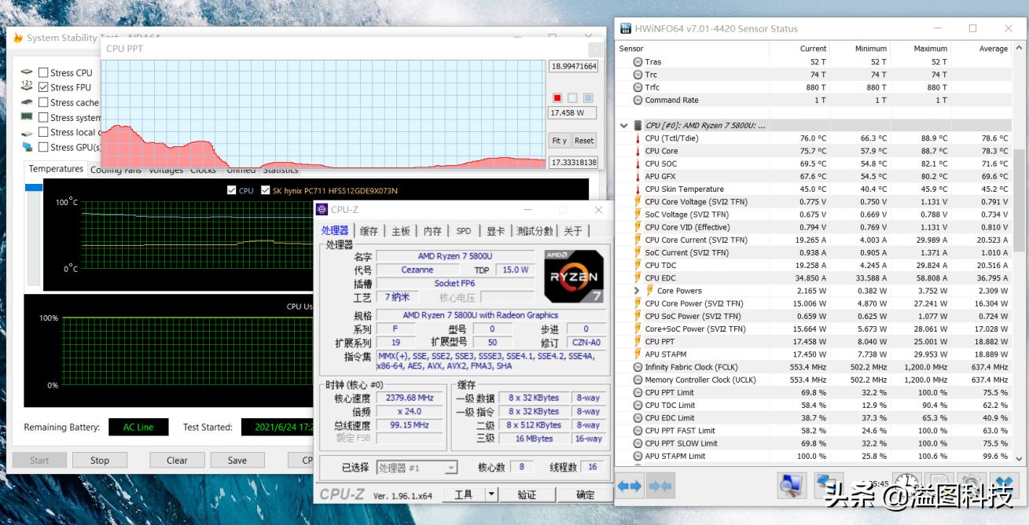The image size is (1029, 525).
Task: Click the thermometer icon beside APU GFX
Action: click(638, 177)
